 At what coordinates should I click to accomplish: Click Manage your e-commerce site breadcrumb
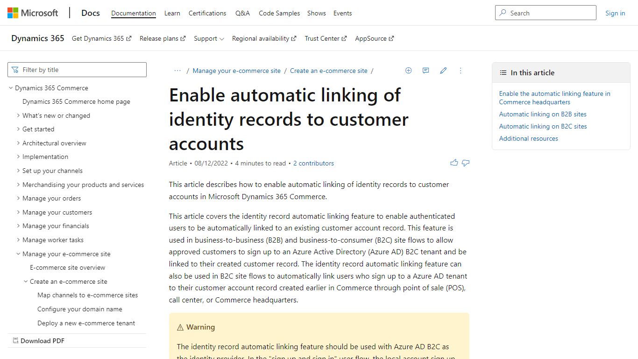[237, 71]
